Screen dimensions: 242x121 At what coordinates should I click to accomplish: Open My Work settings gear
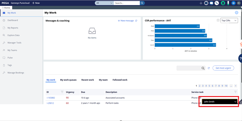(x=237, y=13)
